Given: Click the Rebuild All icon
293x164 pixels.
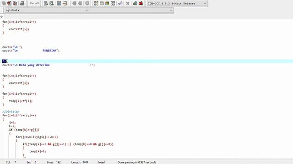Looking at the screenshot, I should (x=113, y=3).
